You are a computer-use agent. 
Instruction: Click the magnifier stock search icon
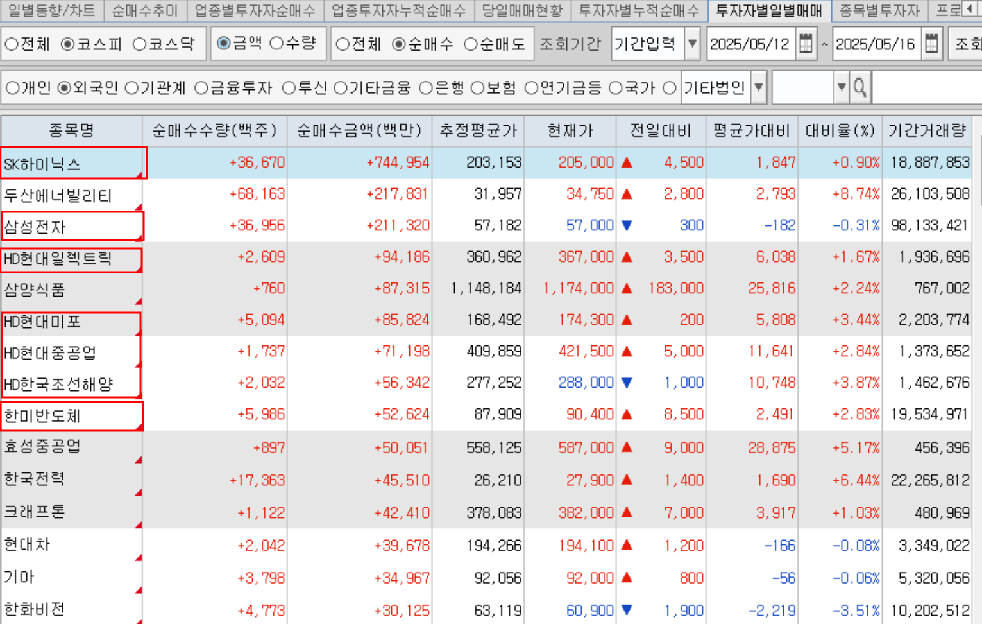point(860,88)
